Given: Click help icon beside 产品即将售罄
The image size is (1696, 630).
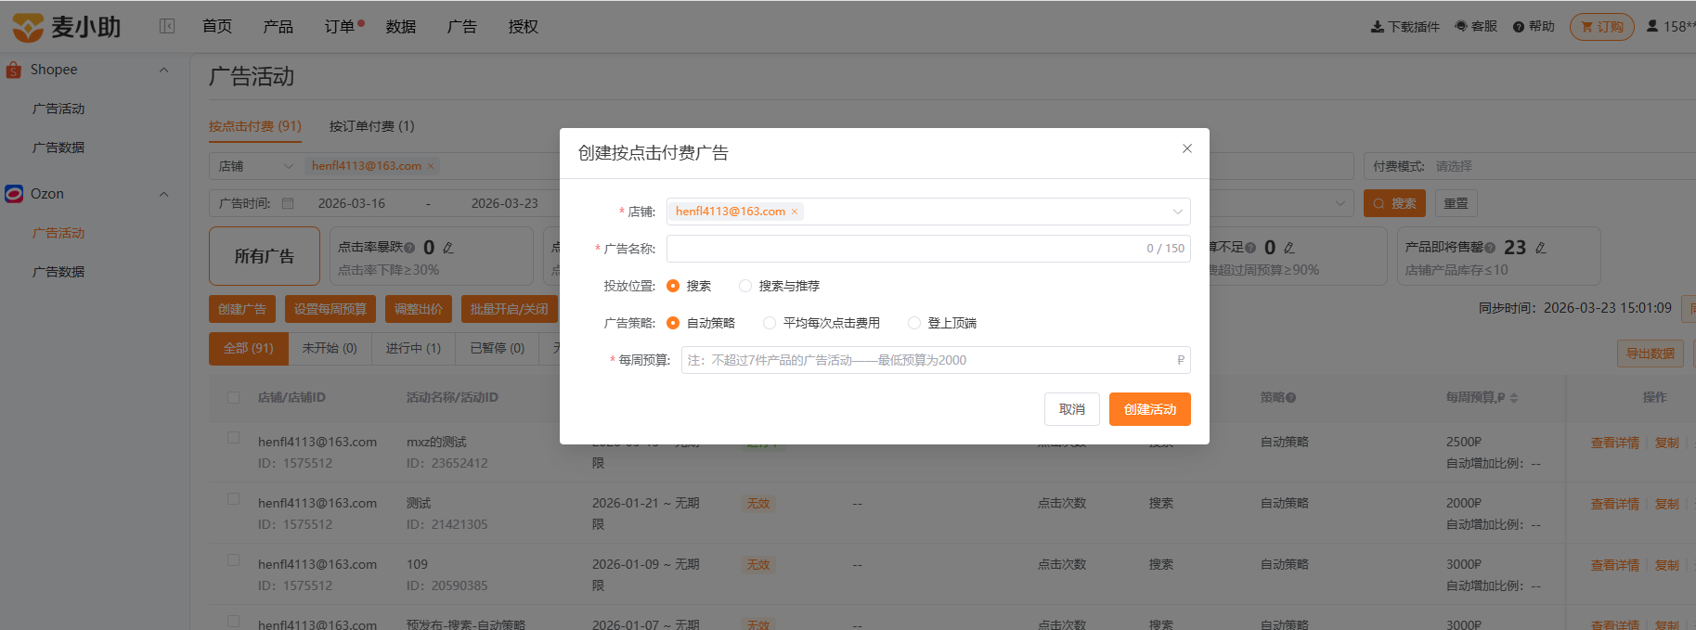Looking at the screenshot, I should [x=1490, y=248].
